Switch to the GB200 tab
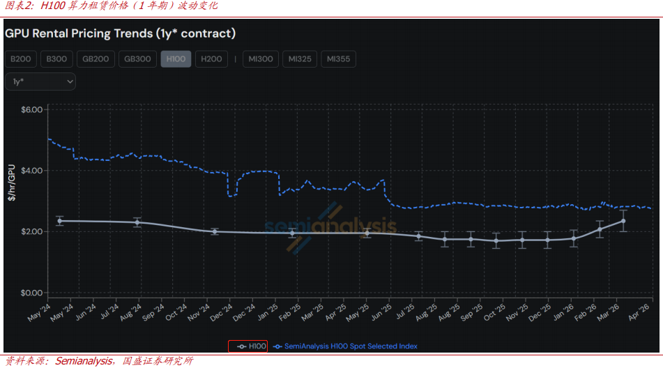This screenshot has height=370, width=663. click(x=96, y=59)
